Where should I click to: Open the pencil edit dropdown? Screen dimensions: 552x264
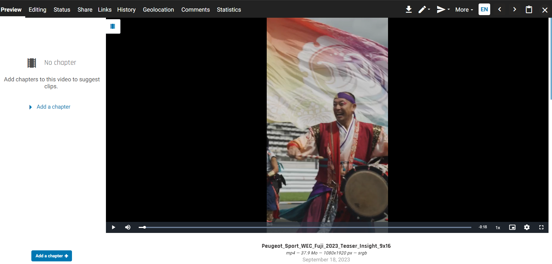(424, 10)
